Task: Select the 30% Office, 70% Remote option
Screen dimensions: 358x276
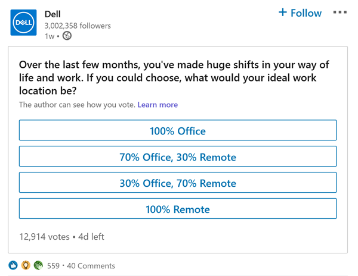Action: point(178,183)
